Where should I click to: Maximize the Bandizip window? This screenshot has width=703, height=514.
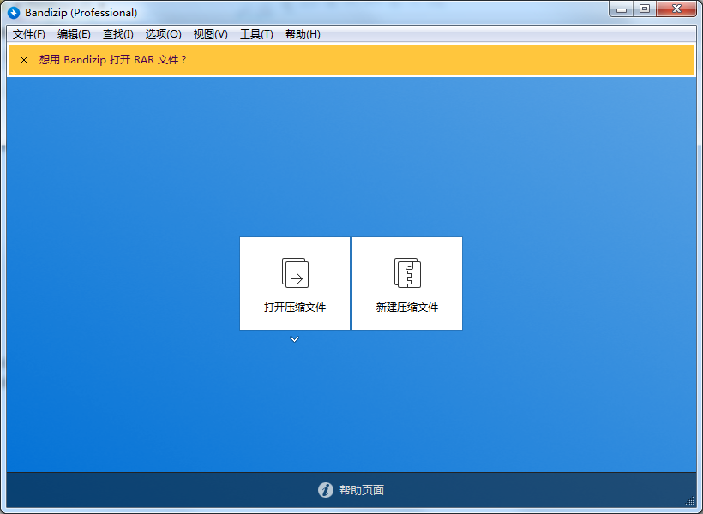coord(645,9)
